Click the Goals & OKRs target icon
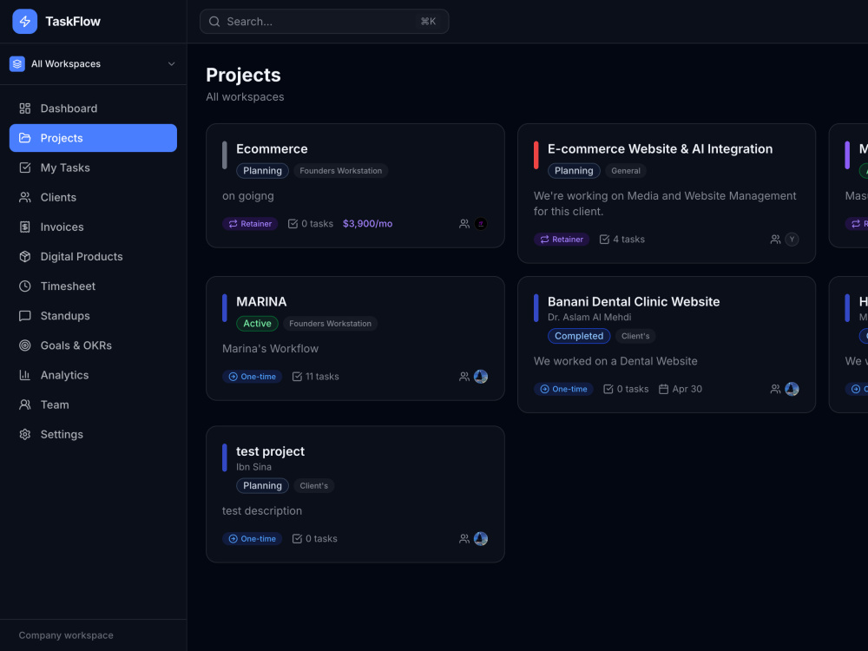Screen dimensions: 868x651 pyautogui.click(x=25, y=345)
